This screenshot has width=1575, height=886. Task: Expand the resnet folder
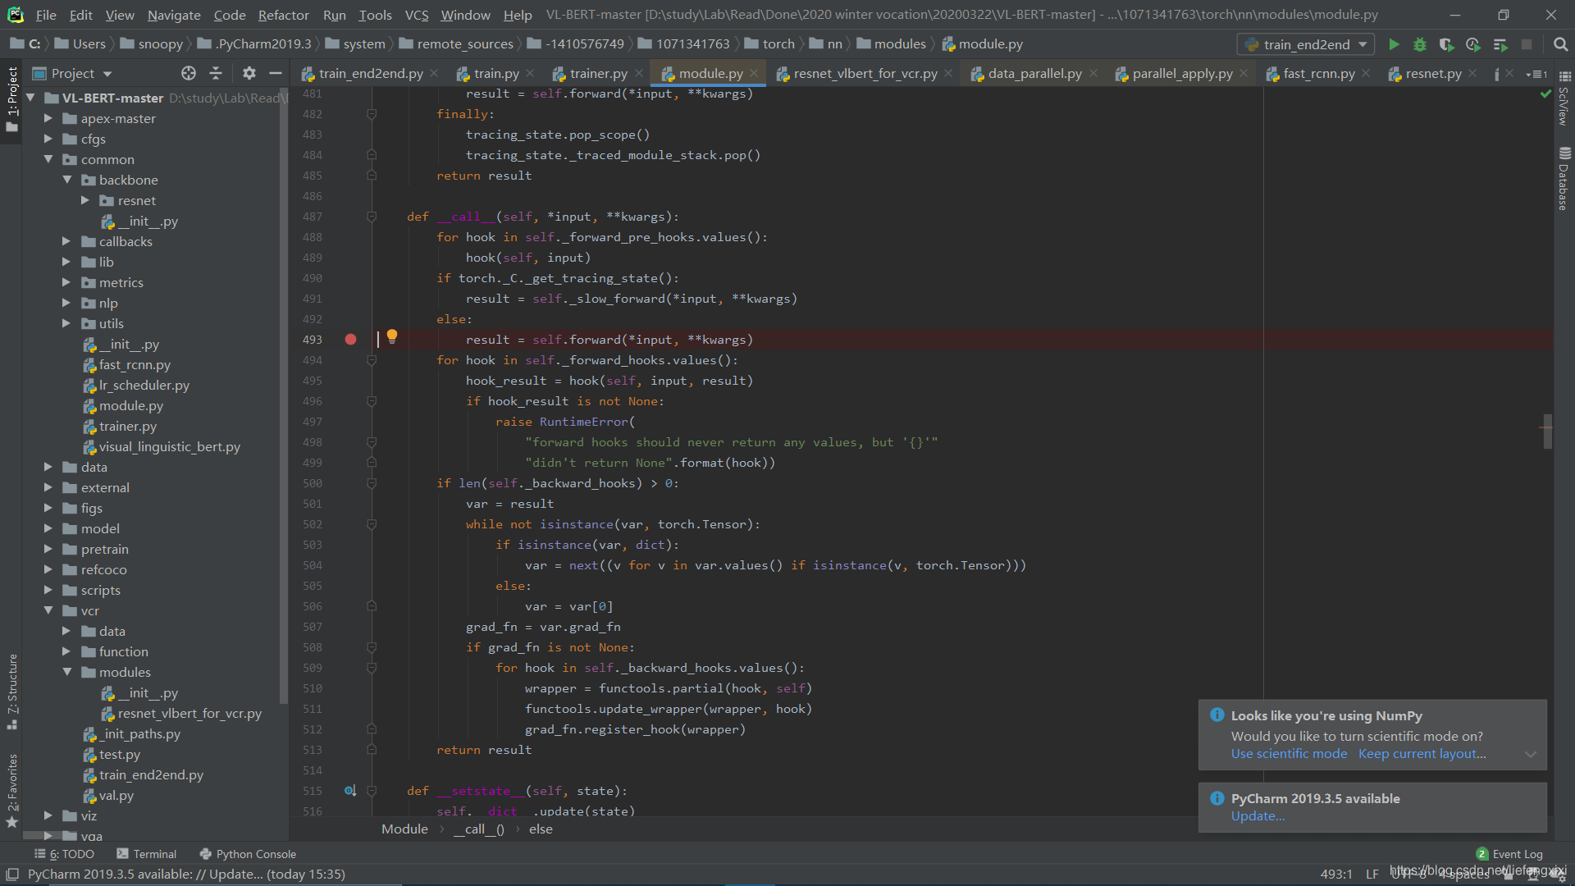(85, 200)
